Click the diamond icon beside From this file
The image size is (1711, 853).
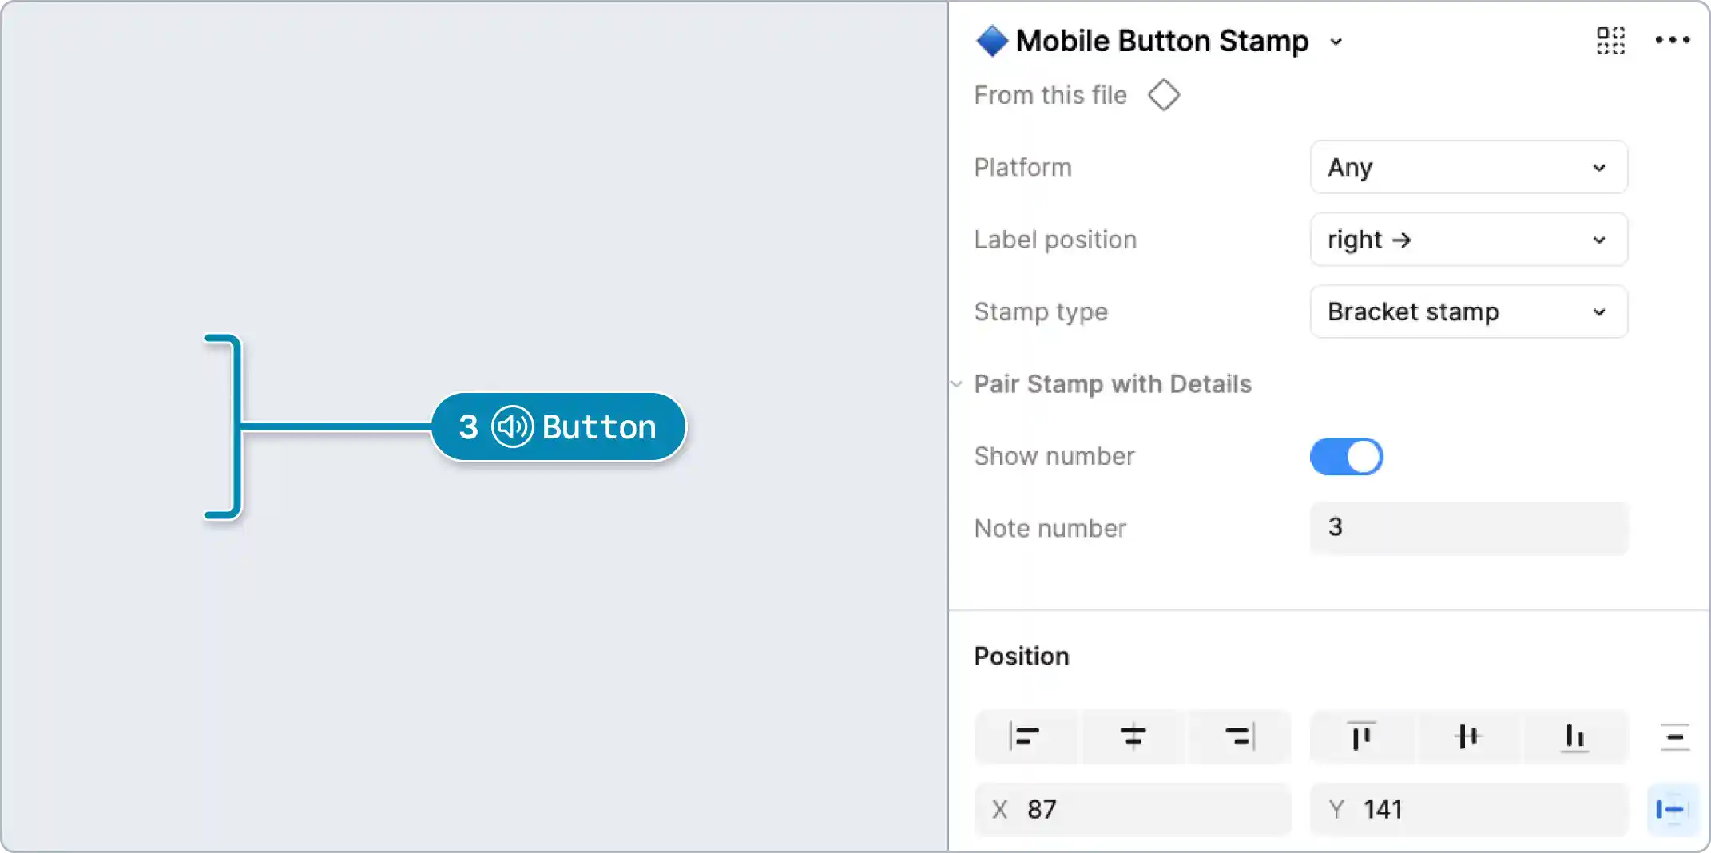(x=1164, y=95)
